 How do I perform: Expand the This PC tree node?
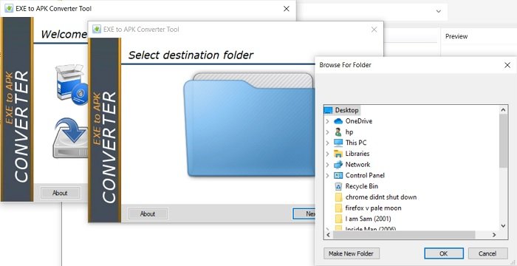click(327, 143)
